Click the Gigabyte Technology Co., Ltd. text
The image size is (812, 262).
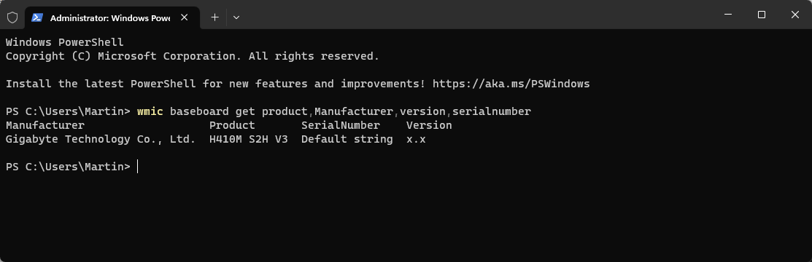101,139
